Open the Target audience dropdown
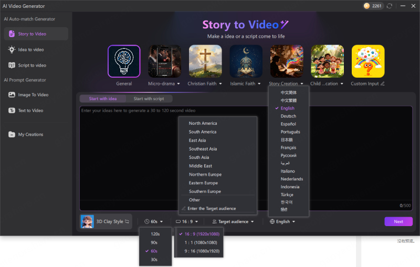This screenshot has height=267, width=420. 233,222
